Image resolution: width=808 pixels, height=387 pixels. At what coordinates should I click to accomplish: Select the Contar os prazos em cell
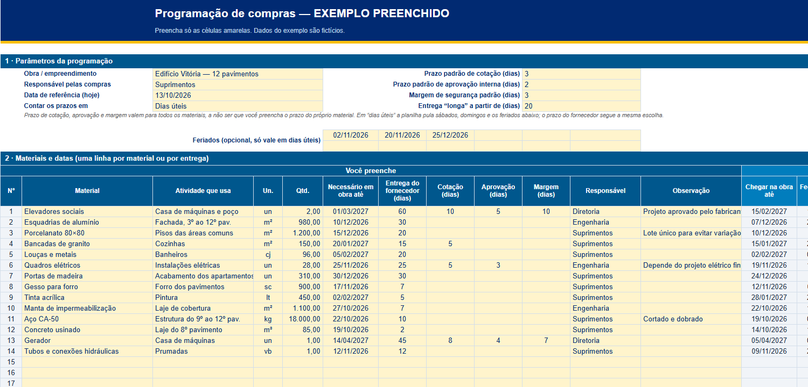click(x=238, y=106)
